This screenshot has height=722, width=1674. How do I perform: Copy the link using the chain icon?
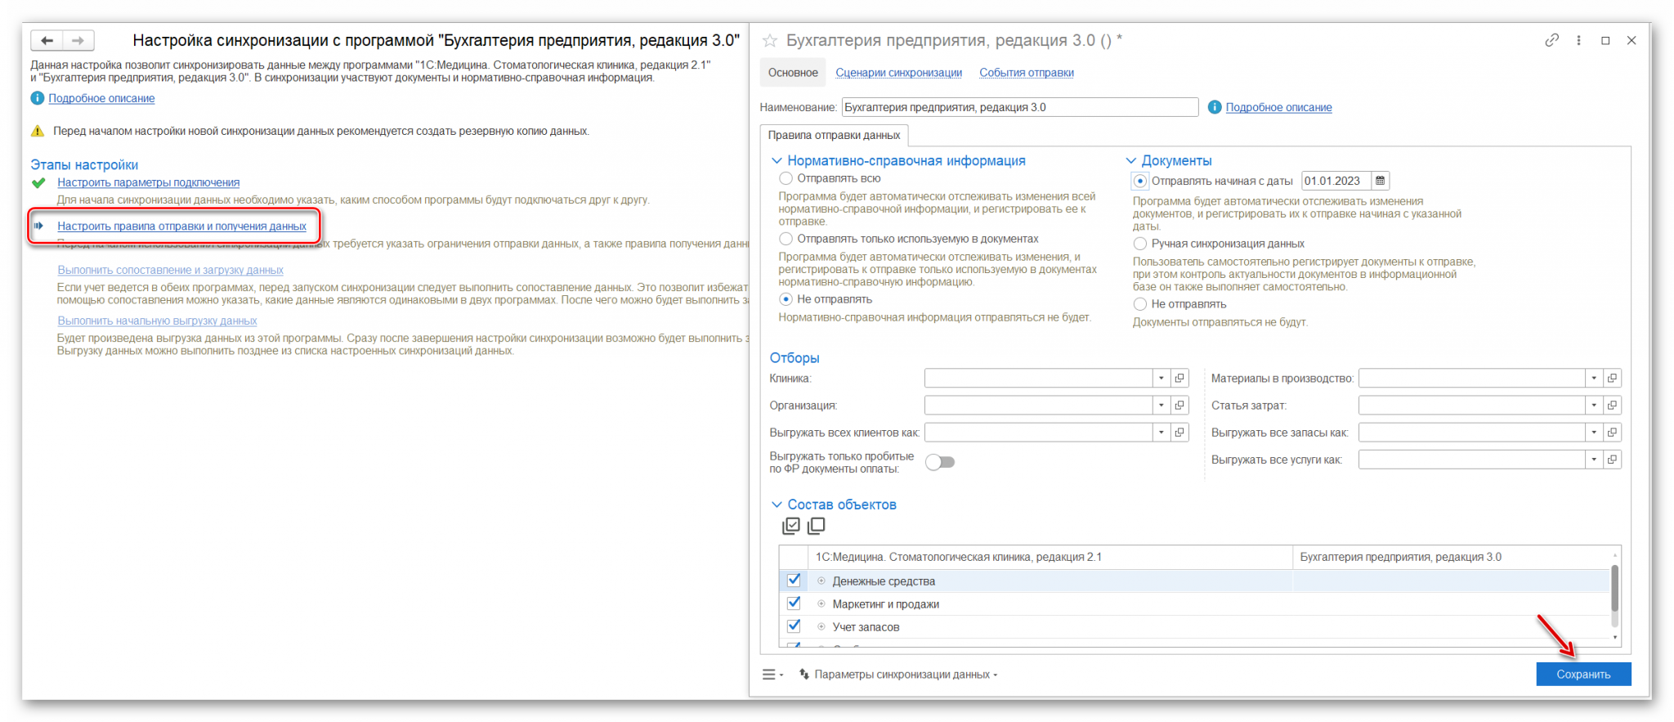coord(1551,40)
